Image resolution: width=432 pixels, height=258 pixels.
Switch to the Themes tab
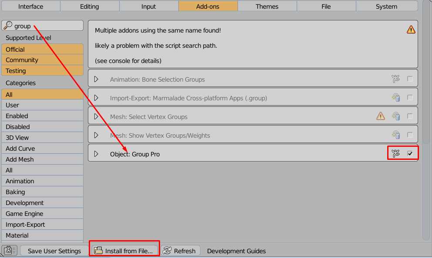click(x=267, y=6)
